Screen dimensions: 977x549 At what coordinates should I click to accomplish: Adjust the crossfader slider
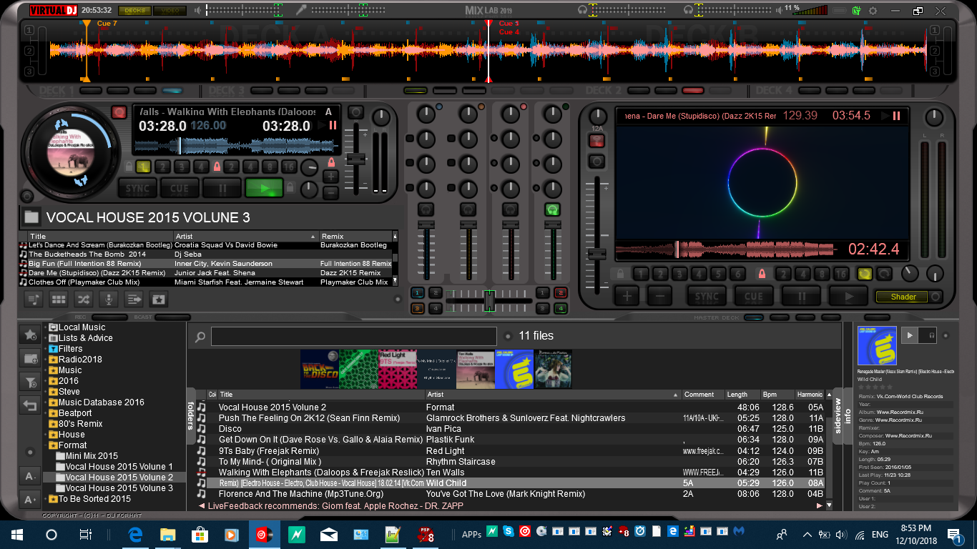pyautogui.click(x=489, y=300)
